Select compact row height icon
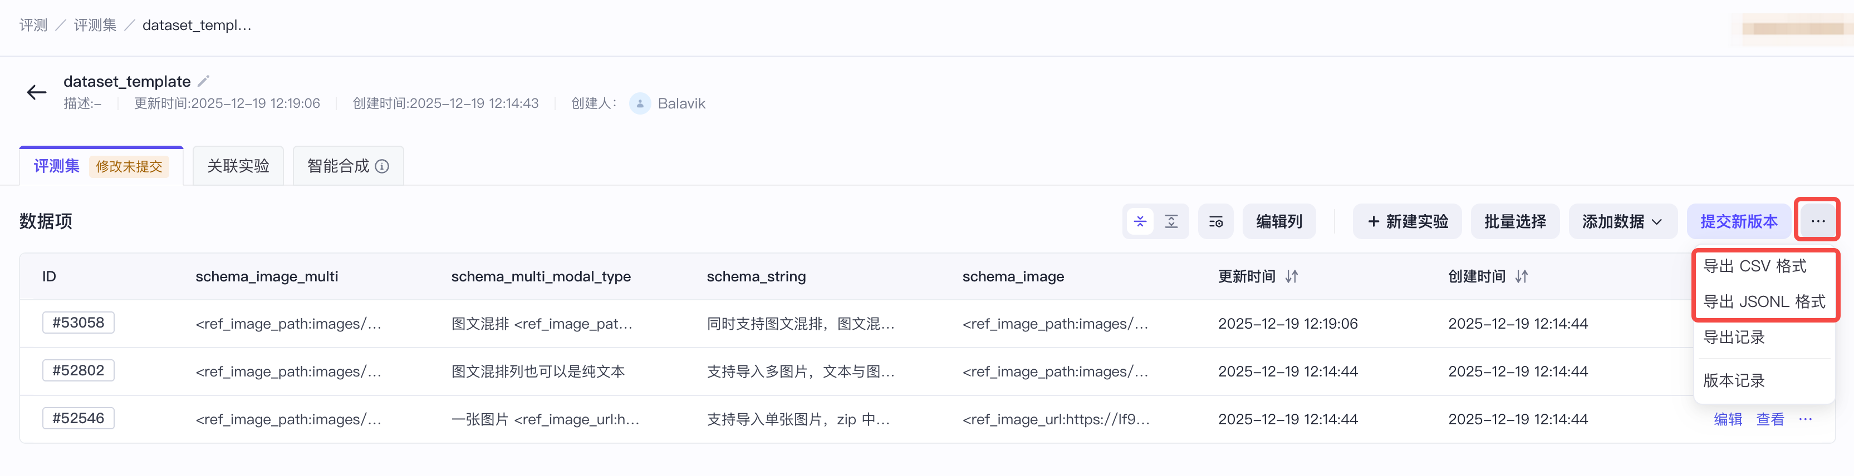This screenshot has width=1854, height=476. [x=1140, y=221]
